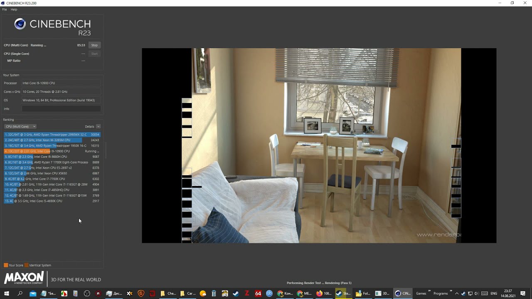
Task: Open the CPU (Multi Core) ranking dropdown
Action: point(20,127)
